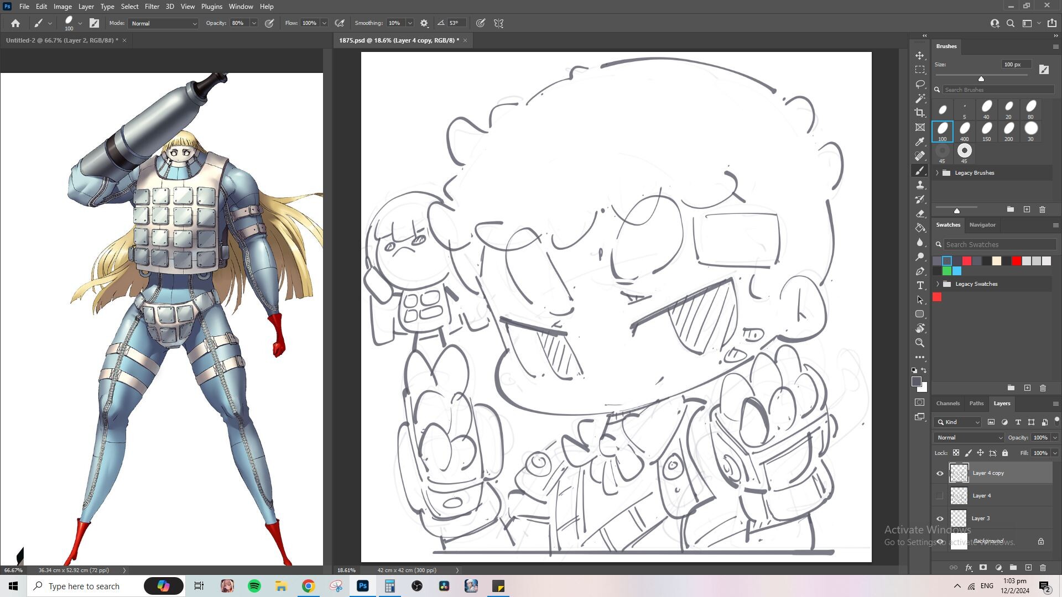
Task: Open the brush blending Mode dropdown
Action: tap(163, 23)
